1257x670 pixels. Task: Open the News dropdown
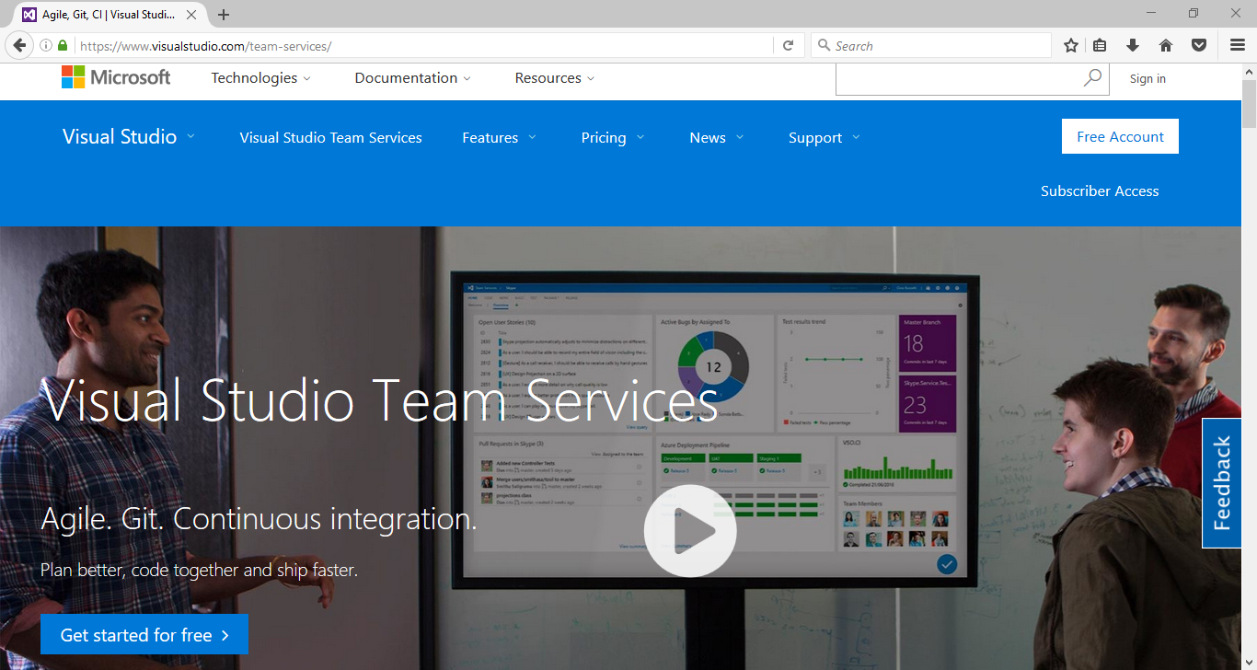pos(717,137)
